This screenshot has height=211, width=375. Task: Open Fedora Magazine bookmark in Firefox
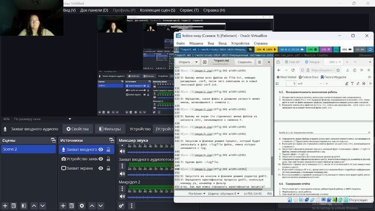pos(333,77)
